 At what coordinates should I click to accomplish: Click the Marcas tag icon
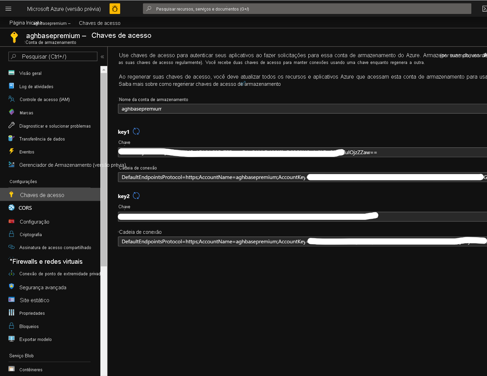coord(12,112)
